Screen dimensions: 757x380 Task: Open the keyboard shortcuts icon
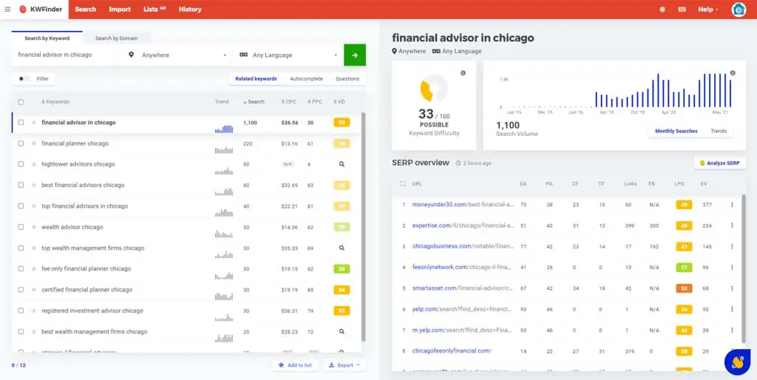click(682, 9)
